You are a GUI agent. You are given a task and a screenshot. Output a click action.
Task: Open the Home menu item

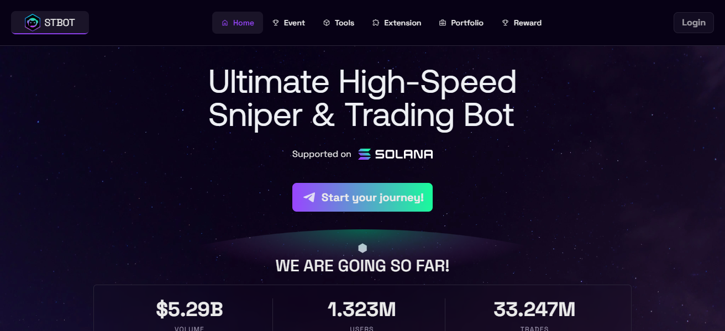click(x=238, y=23)
